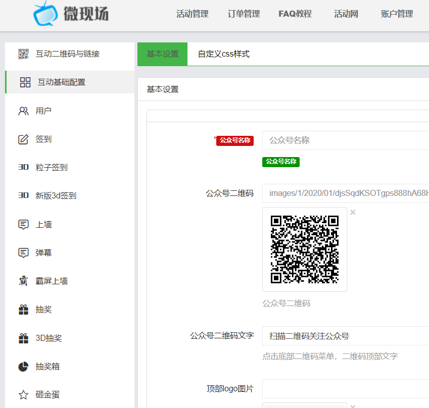The height and width of the screenshot is (408, 429).
Task: Focus the 公众号名称 input field
Action: pos(346,140)
